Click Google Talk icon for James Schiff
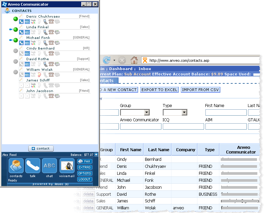The width and height of the screenshot is (264, 213). [x=33, y=85]
